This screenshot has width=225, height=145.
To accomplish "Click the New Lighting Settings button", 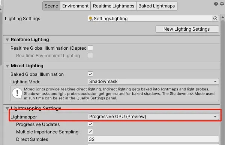I will click(187, 29).
